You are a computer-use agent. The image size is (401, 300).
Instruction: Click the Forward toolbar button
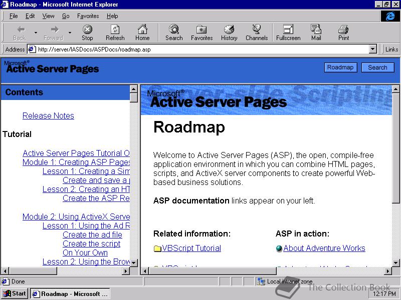[x=54, y=32]
